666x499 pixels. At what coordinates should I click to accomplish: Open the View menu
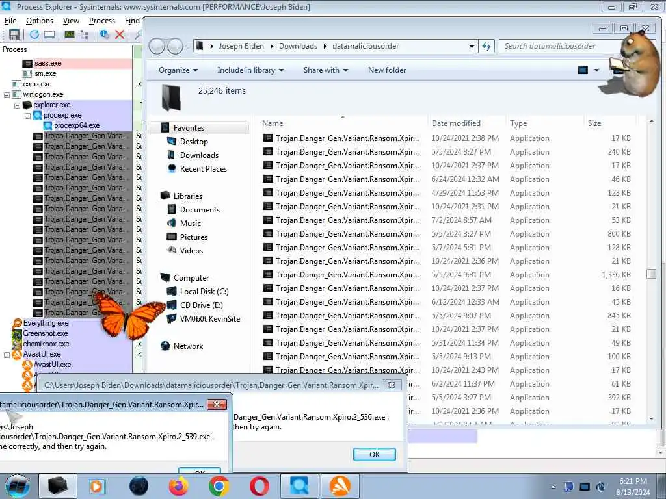point(71,21)
